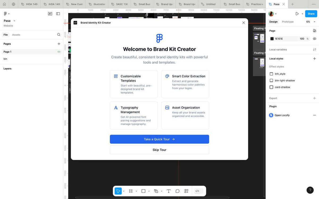Click the page background color swatch
Screen dimensions: 319x199
click(272, 39)
